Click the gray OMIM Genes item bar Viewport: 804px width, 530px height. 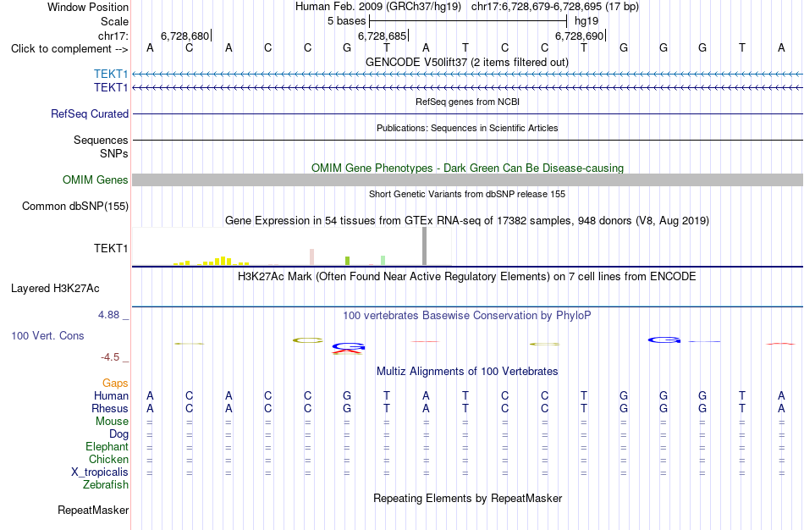pyautogui.click(x=467, y=179)
